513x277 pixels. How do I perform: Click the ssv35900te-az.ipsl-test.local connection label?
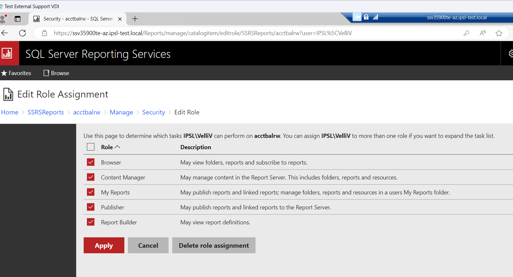457,17
